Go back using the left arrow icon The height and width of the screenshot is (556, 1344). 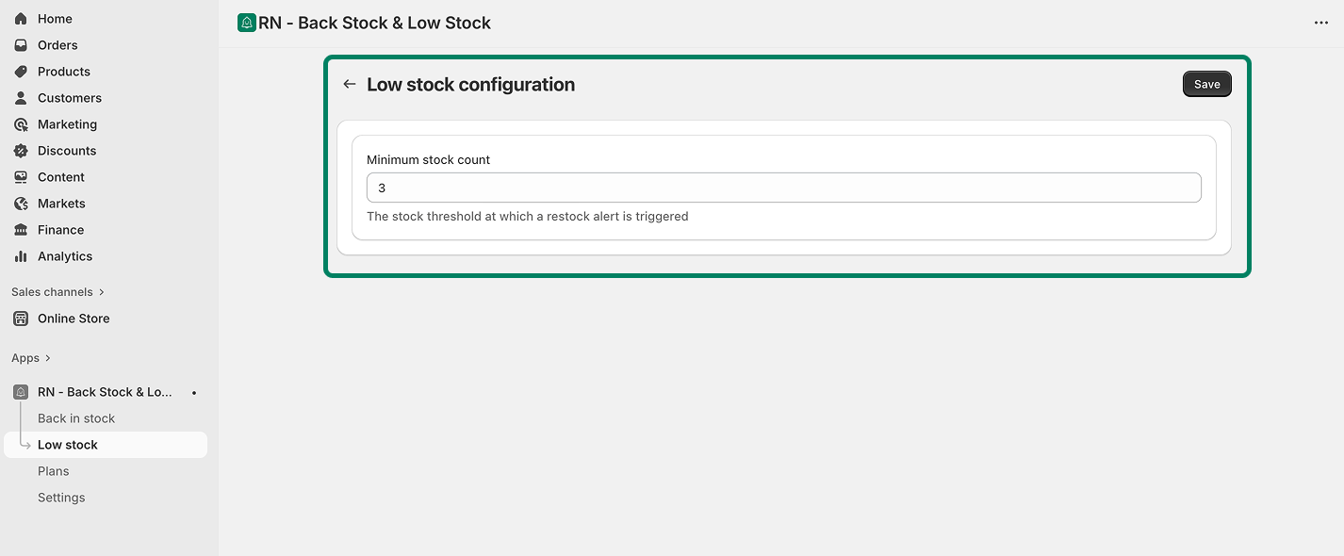coord(350,85)
